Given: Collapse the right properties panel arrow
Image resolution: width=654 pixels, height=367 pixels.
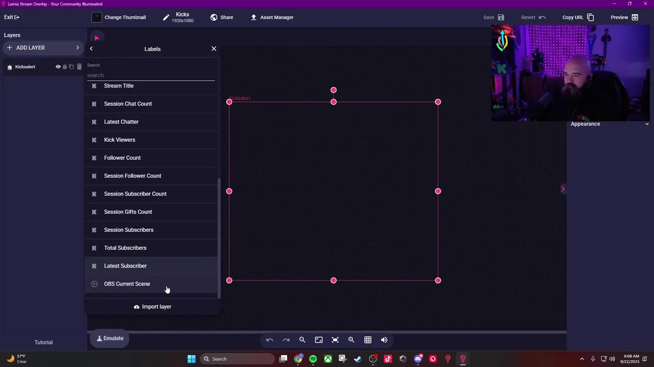Looking at the screenshot, I should [x=563, y=189].
